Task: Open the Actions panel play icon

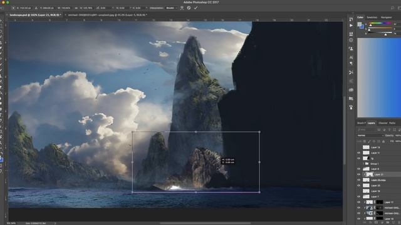Action: coord(351,26)
